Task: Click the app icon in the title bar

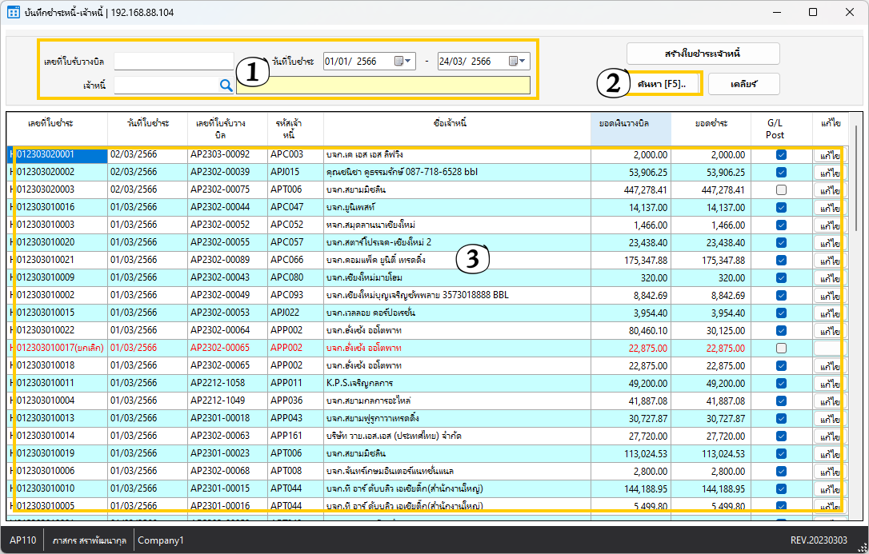Action: [14, 13]
